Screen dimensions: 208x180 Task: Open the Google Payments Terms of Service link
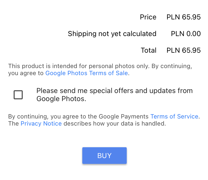pyautogui.click(x=174, y=116)
